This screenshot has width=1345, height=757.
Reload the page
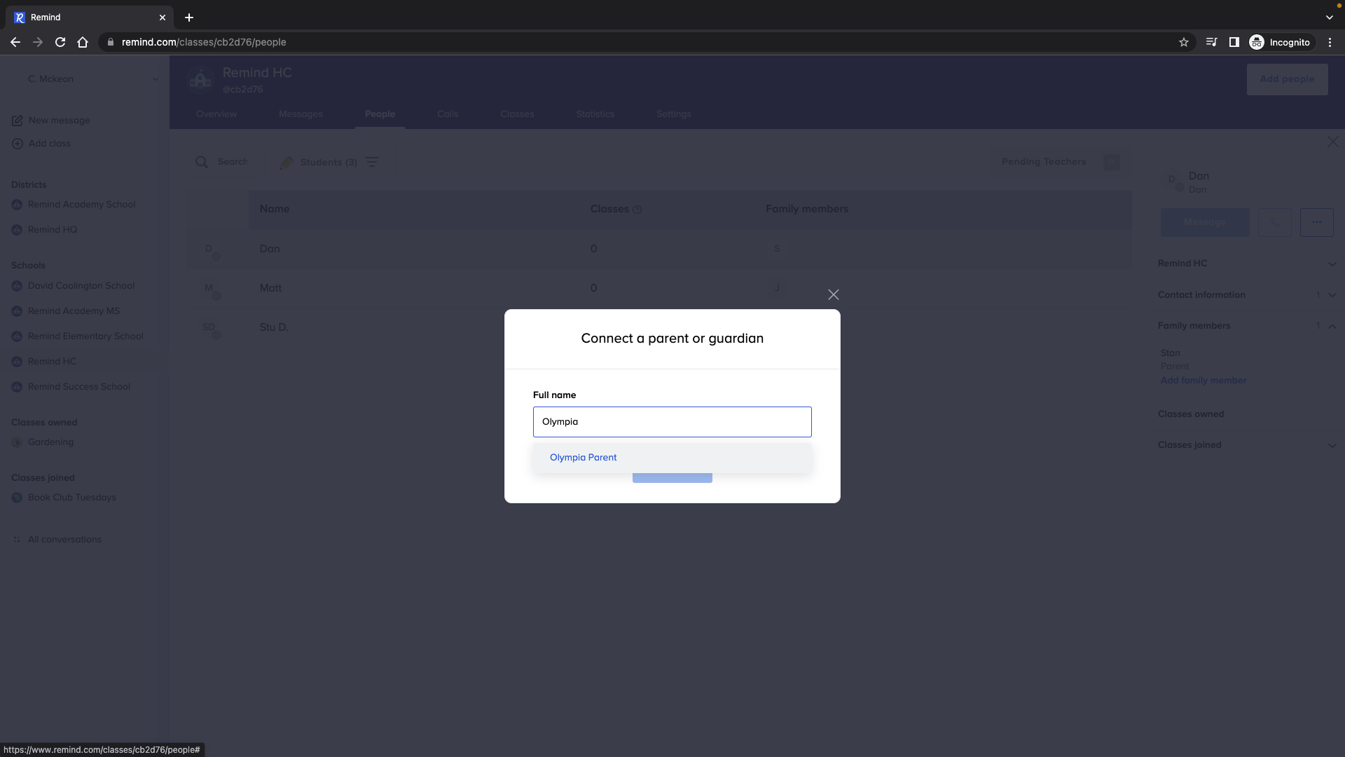(x=60, y=42)
